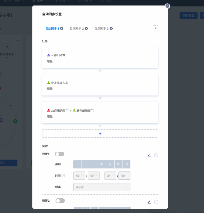Open gear settings for 自动同步 2

point(86,28)
